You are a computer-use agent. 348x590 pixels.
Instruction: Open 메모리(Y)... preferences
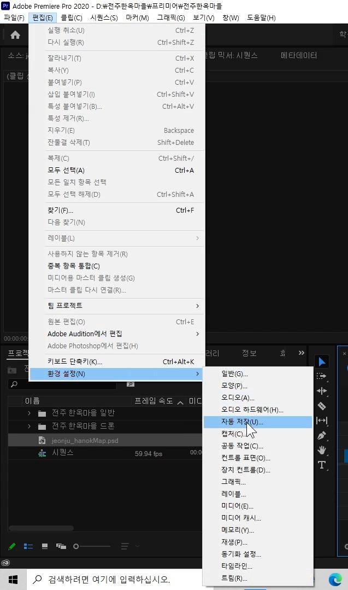(258, 530)
